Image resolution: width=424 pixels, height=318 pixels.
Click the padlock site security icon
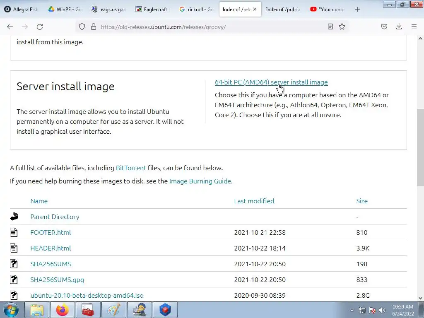click(x=94, y=26)
